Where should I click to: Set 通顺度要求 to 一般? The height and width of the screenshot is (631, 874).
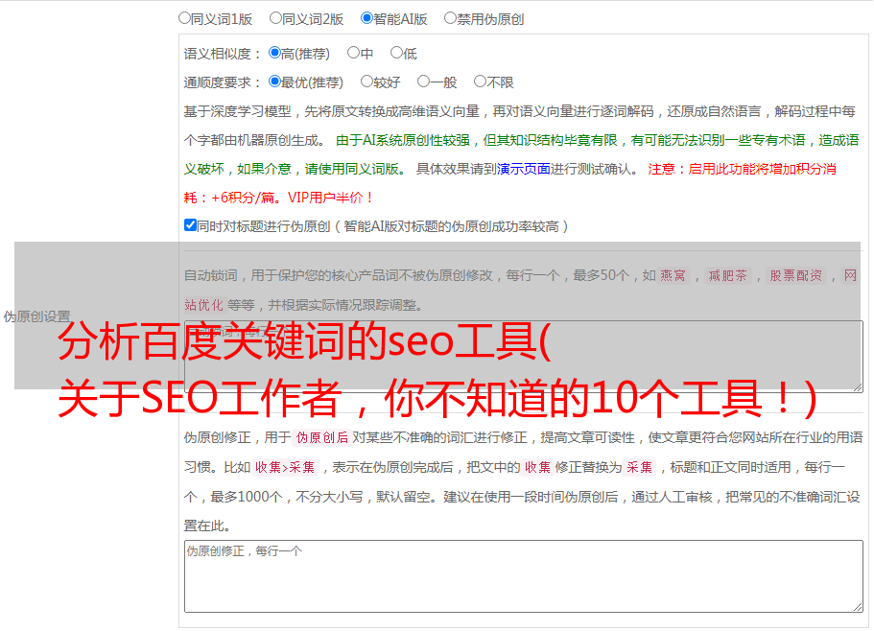(x=423, y=82)
